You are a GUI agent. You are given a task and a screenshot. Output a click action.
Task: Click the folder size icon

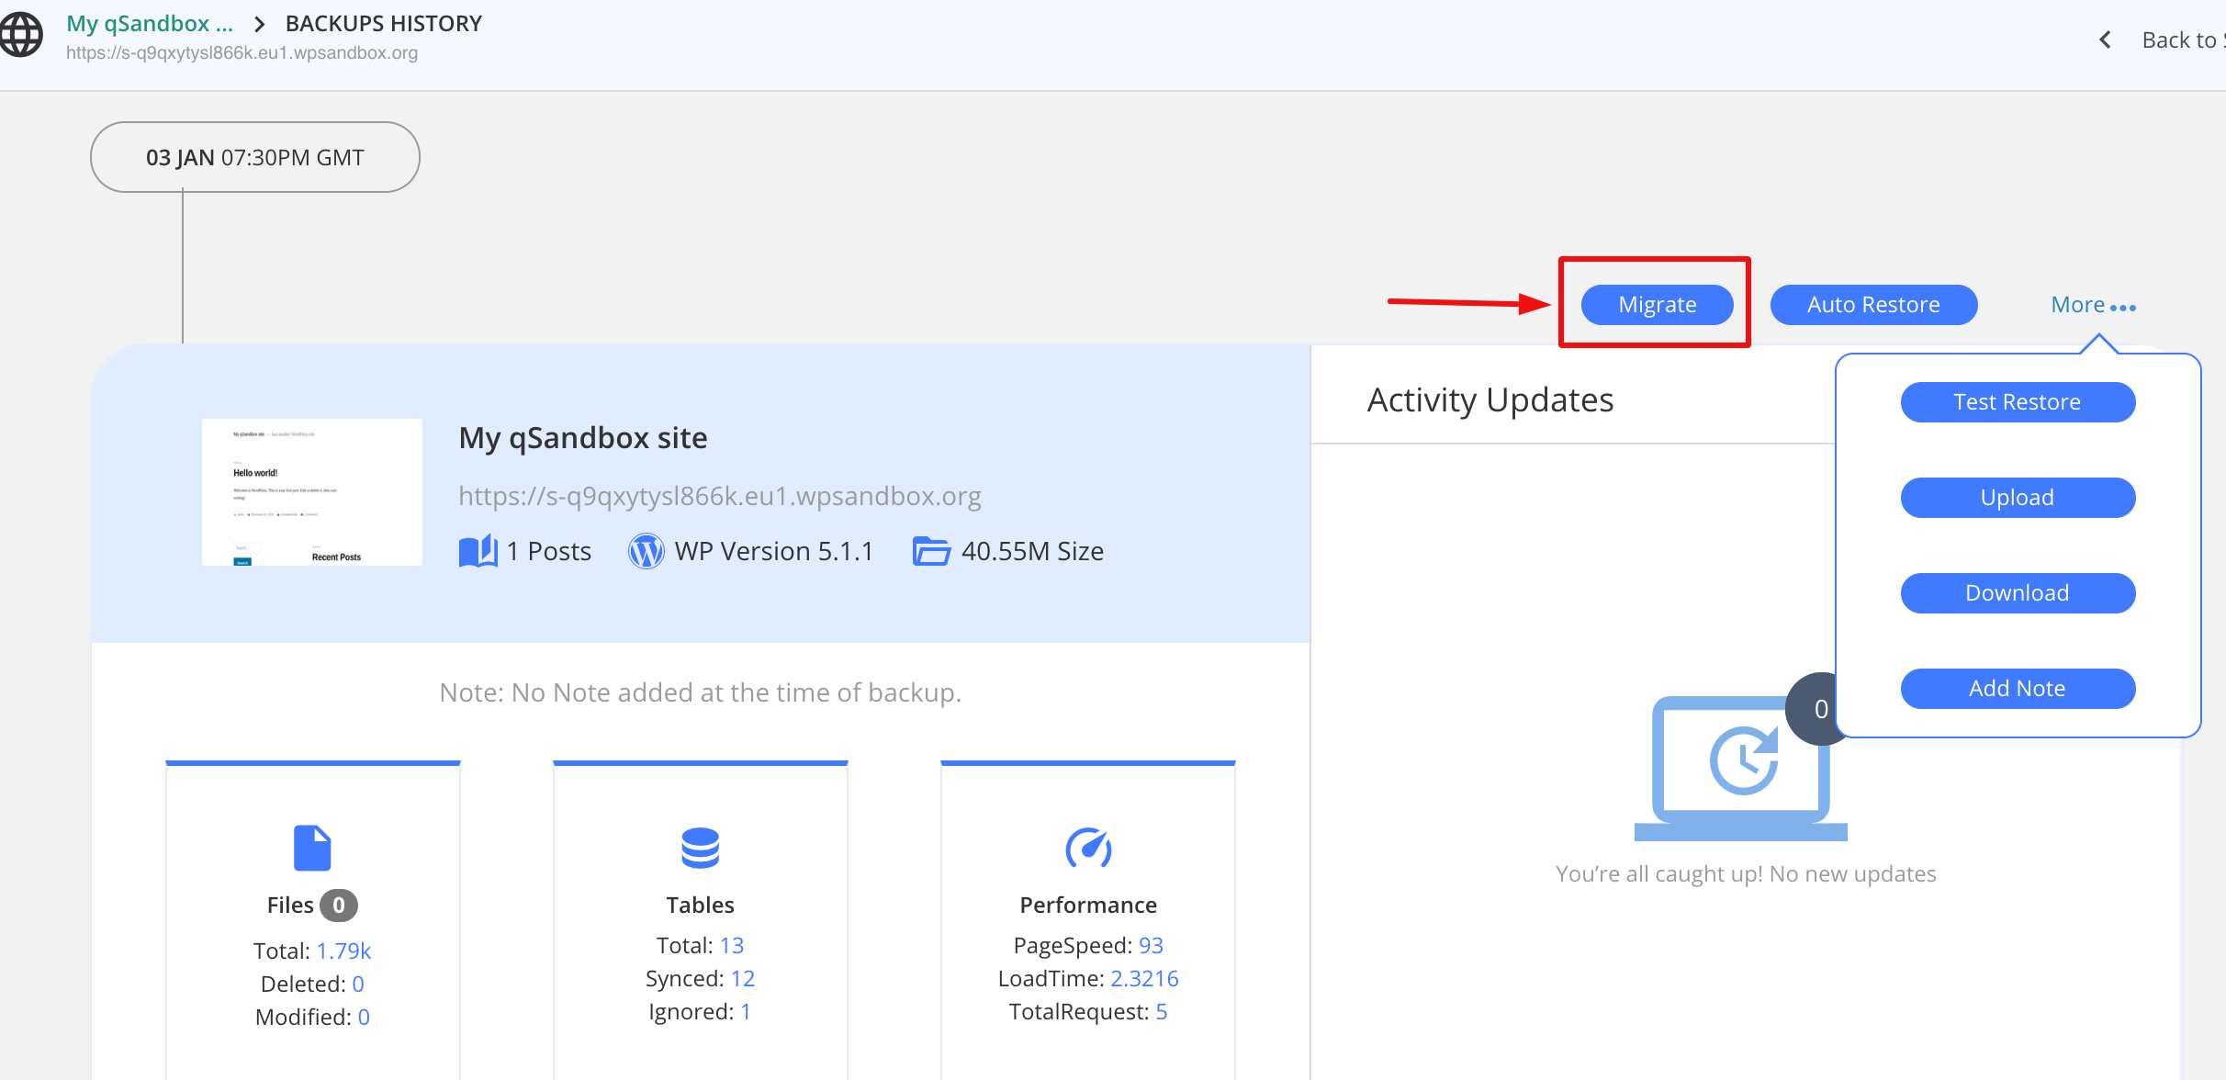coord(931,551)
